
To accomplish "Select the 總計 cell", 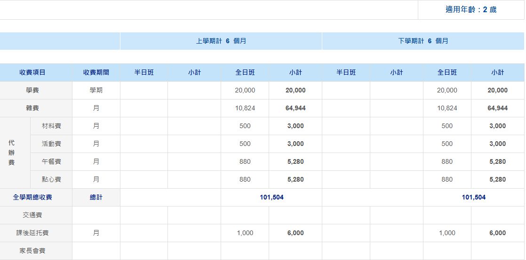I will tap(96, 197).
